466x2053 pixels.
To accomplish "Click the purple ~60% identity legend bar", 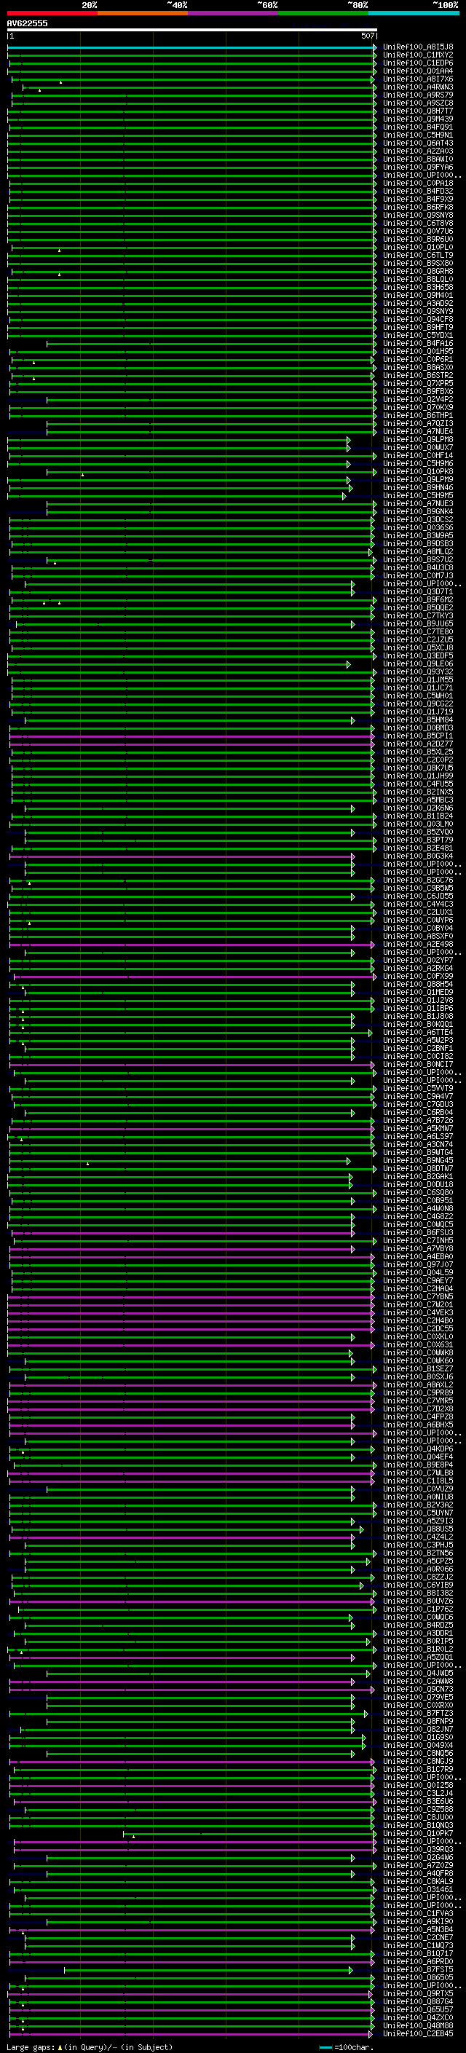I will [232, 13].
